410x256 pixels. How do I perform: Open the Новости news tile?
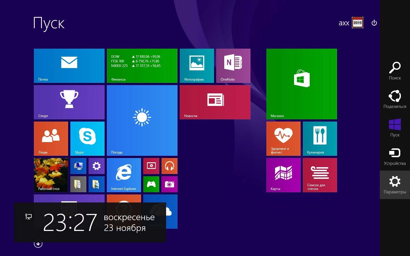click(215, 102)
